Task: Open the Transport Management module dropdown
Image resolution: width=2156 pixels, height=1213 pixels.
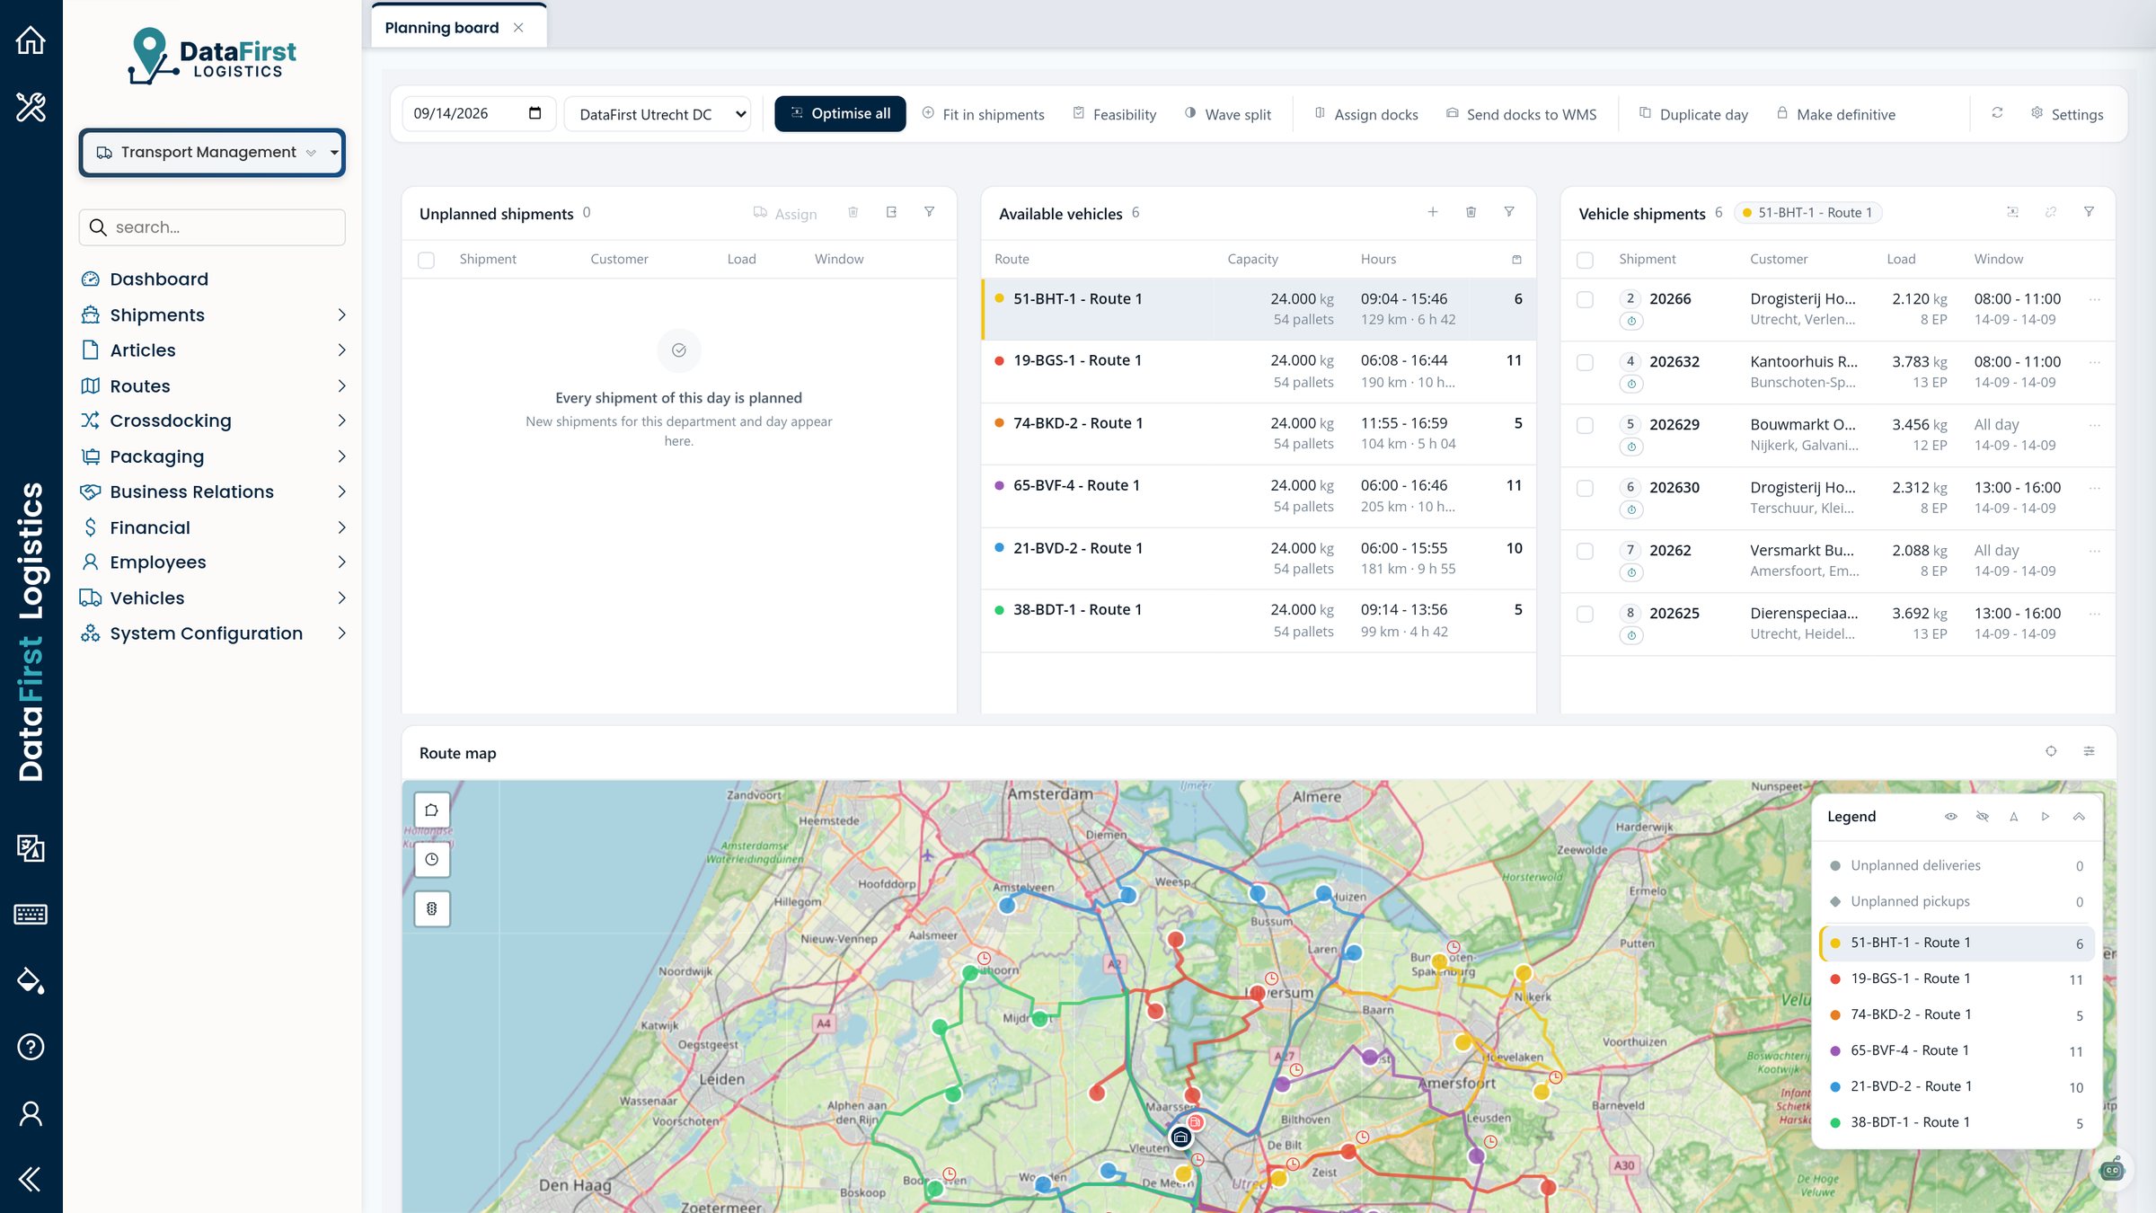Action: coord(212,153)
